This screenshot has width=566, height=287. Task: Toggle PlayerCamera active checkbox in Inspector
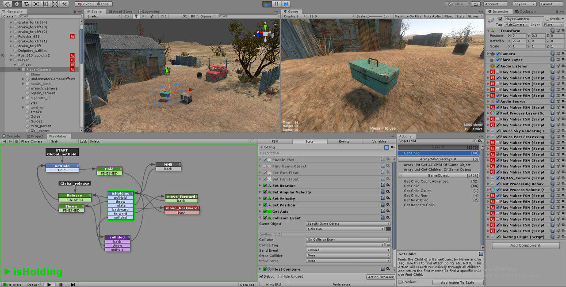[501, 19]
